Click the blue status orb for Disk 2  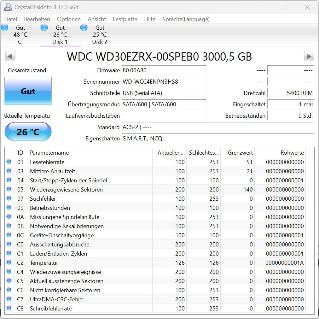tap(84, 27)
